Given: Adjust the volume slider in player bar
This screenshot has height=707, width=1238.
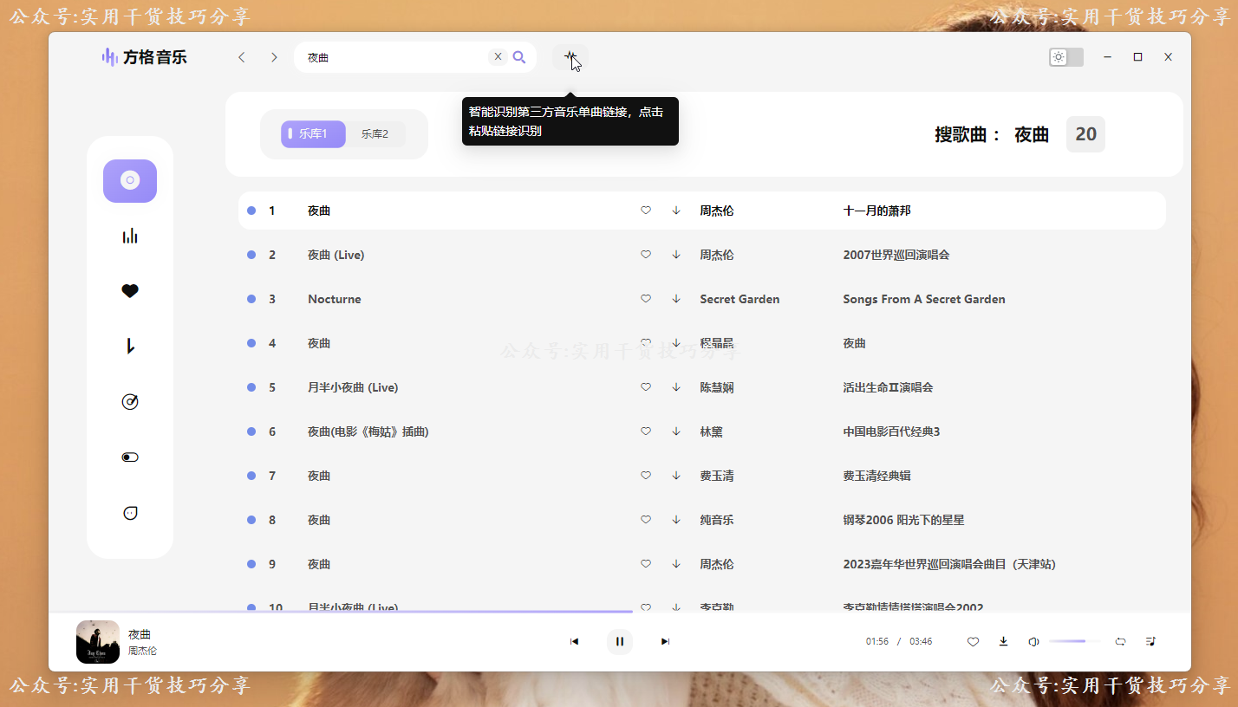Looking at the screenshot, I should [1073, 641].
